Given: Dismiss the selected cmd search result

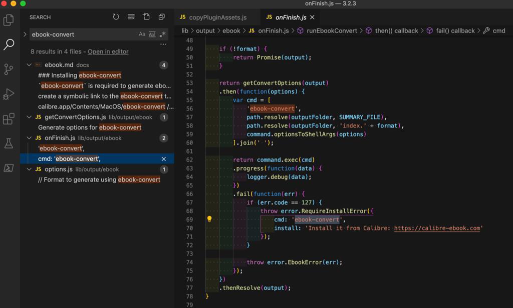Looking at the screenshot, I should pos(163,159).
